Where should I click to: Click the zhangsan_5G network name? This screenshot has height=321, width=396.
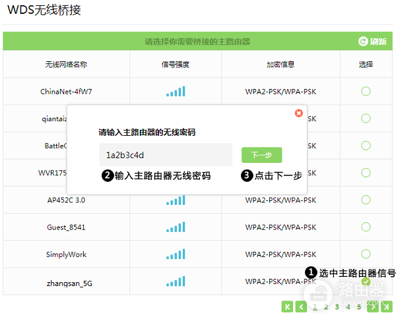point(69,283)
